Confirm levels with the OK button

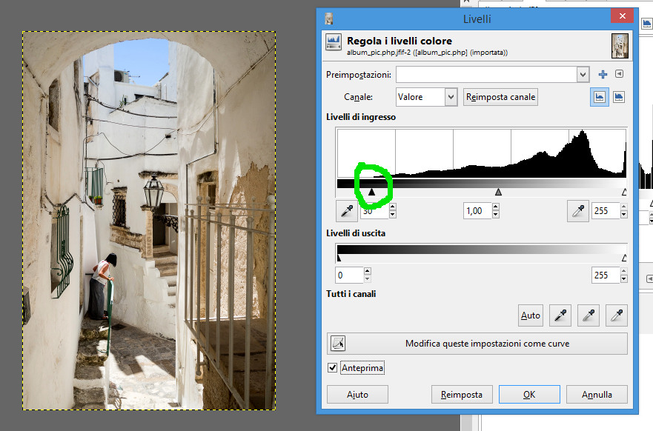(528, 395)
